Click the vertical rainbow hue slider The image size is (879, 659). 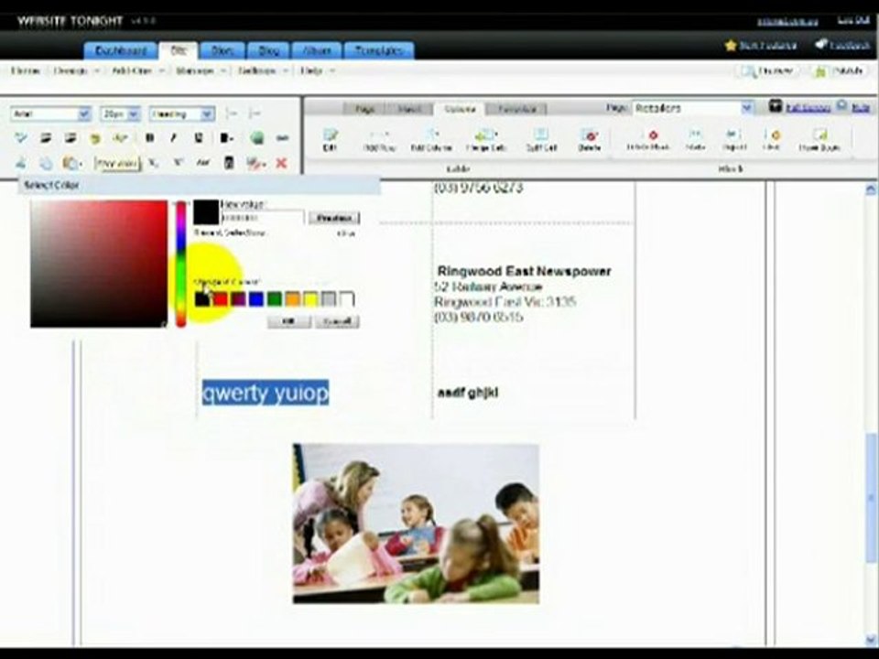point(180,264)
